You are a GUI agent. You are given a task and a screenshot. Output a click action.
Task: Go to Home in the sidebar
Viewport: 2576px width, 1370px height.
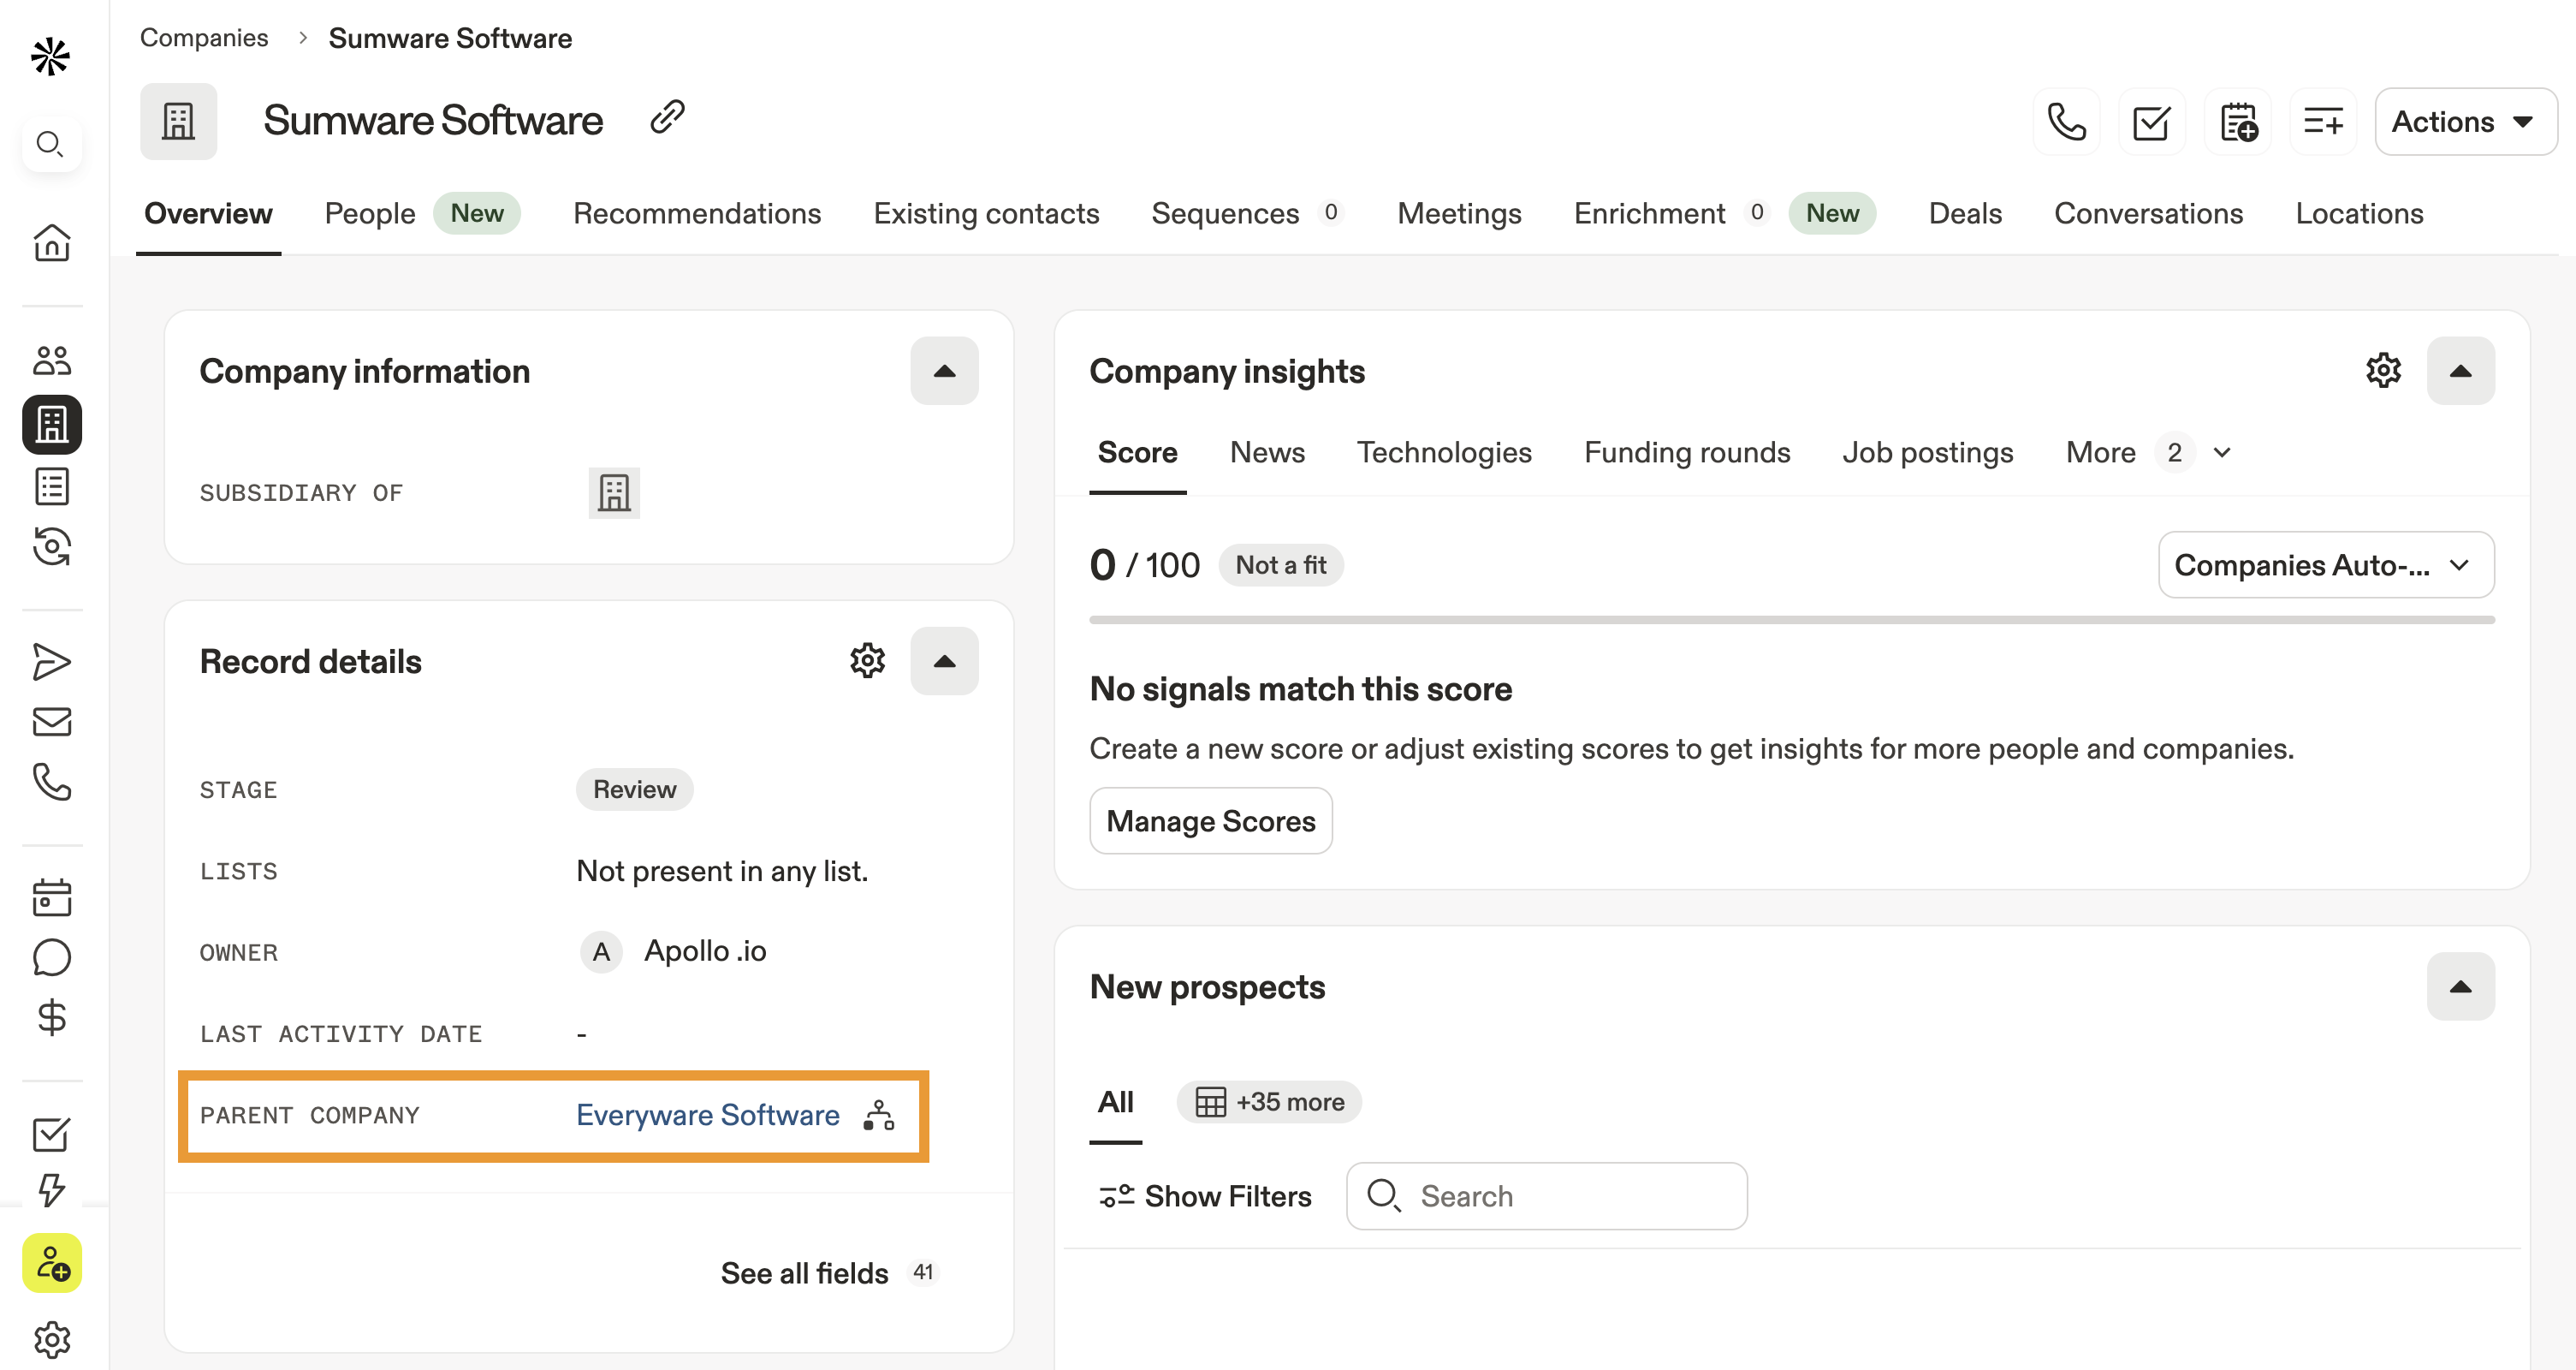(x=52, y=242)
